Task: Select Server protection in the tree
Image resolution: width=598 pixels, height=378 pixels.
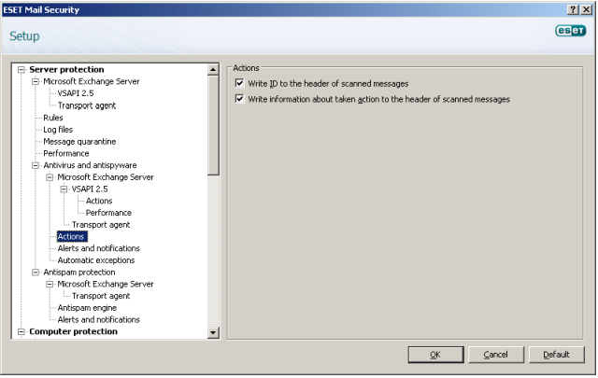Action: (x=66, y=70)
